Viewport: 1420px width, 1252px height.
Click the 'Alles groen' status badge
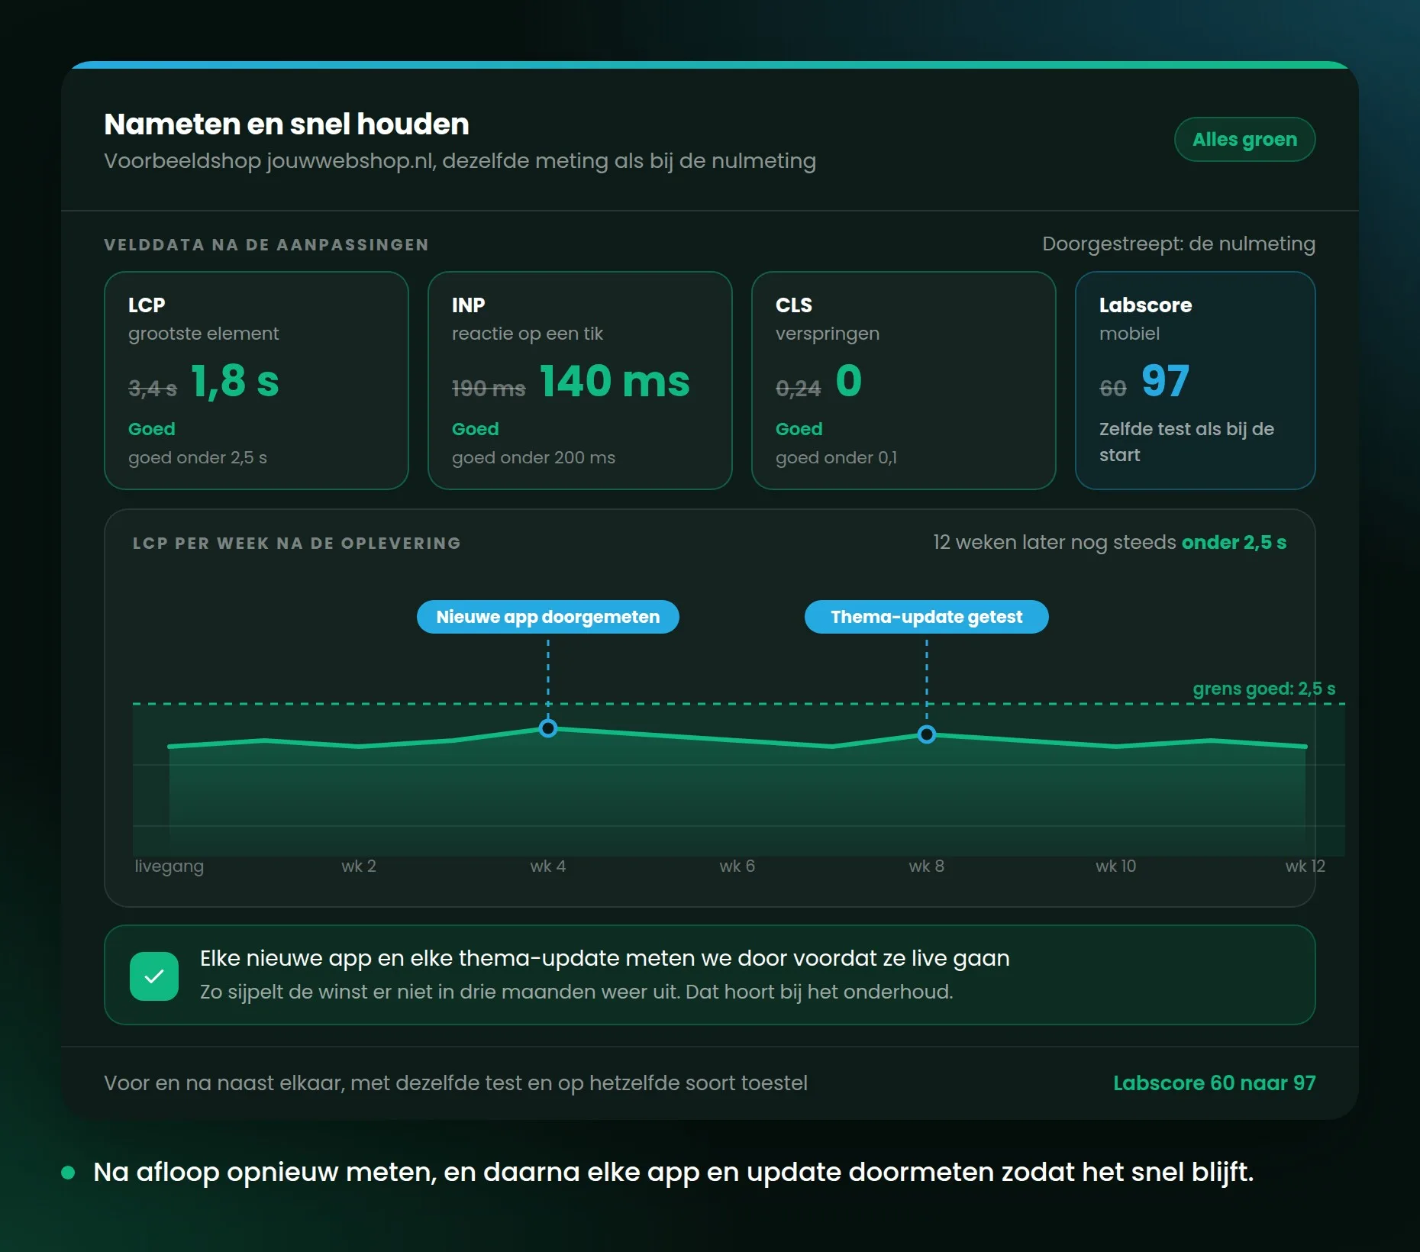tap(1244, 139)
